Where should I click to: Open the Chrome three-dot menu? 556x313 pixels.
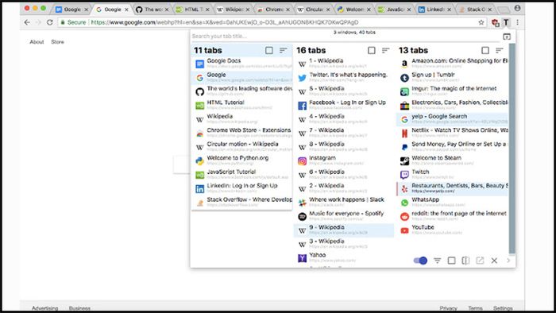click(x=517, y=22)
